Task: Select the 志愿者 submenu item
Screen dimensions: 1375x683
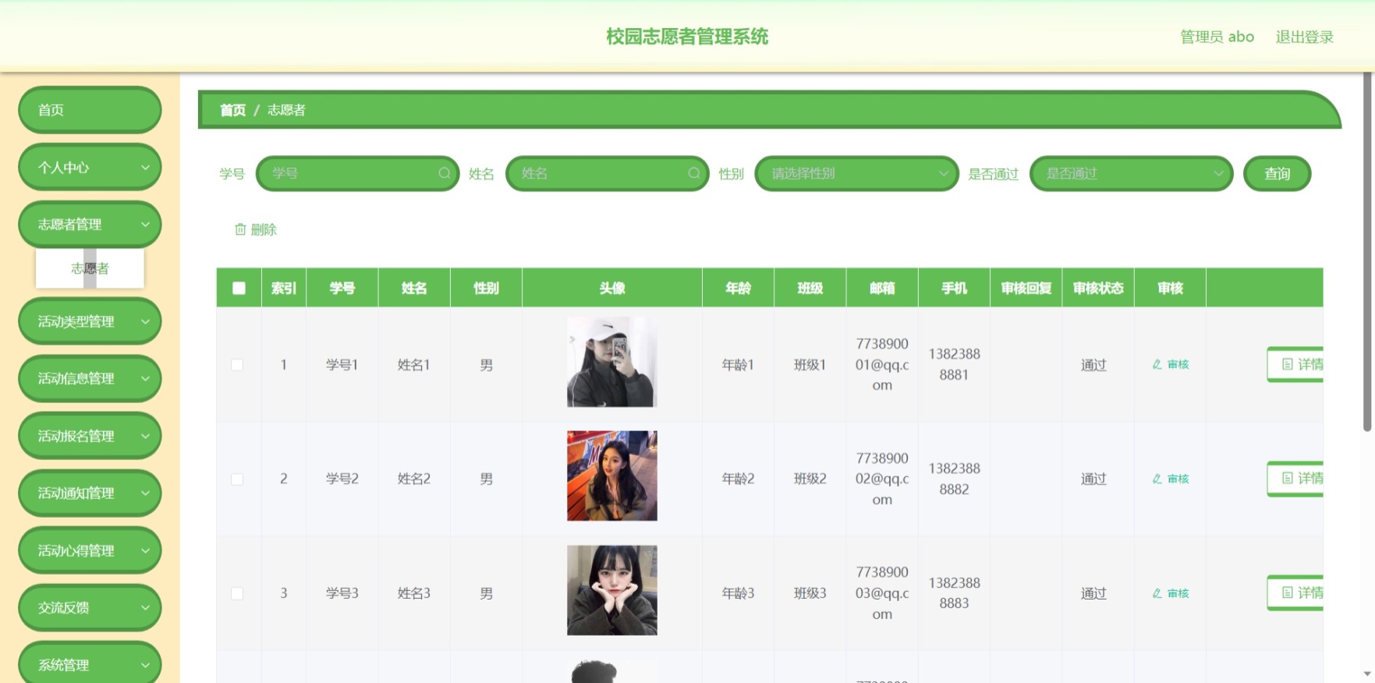Action: click(x=90, y=268)
